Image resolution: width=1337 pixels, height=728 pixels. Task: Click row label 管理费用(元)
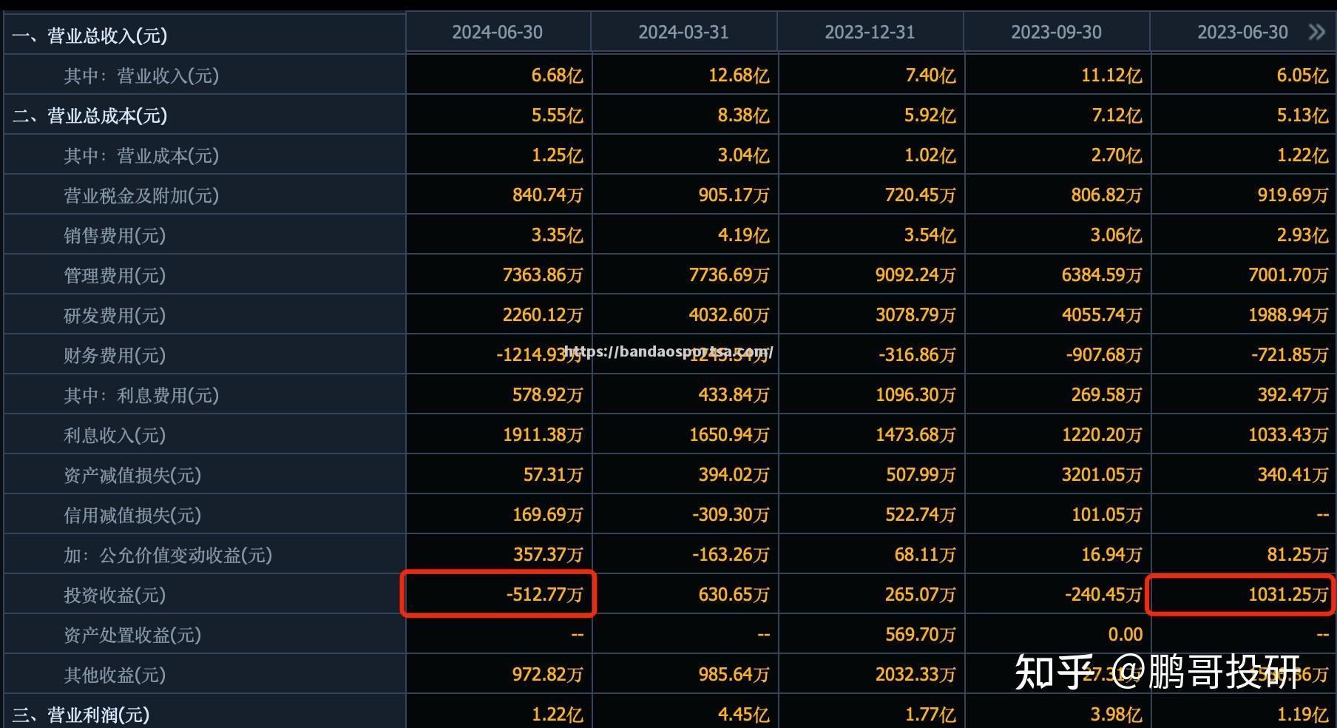point(115,275)
